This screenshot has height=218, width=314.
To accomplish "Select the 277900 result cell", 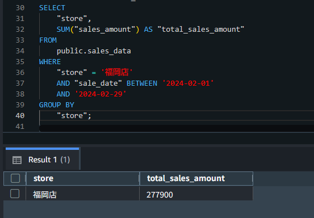I will coord(196,194).
